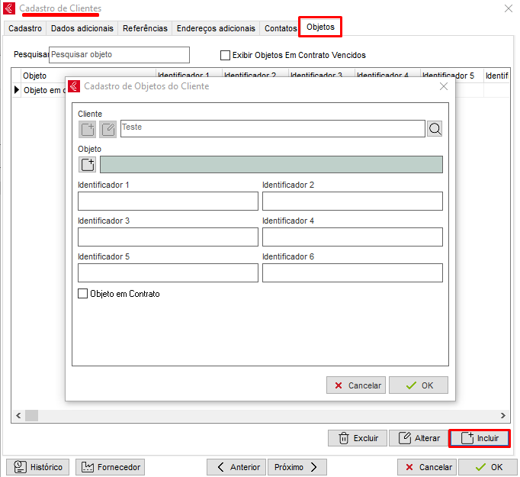The width and height of the screenshot is (520, 477).
Task: Switch to the Dados adicionais tab
Action: coord(82,28)
